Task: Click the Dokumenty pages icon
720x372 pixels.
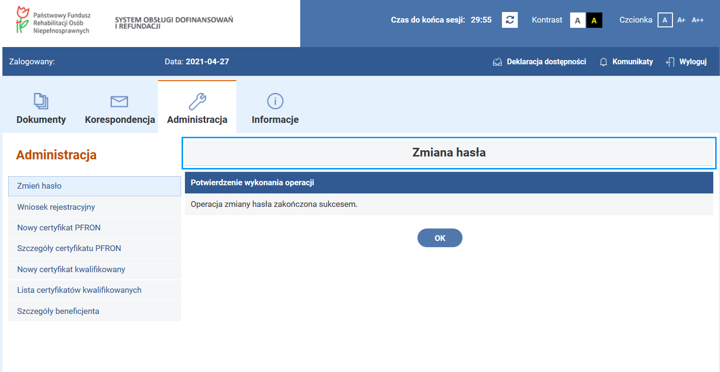Action: point(41,101)
